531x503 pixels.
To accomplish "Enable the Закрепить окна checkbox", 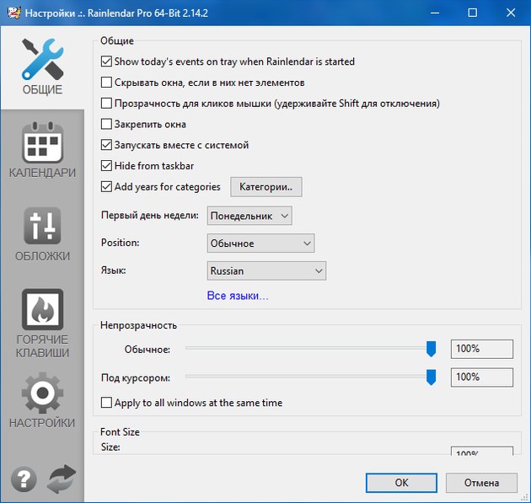I will pyautogui.click(x=106, y=125).
